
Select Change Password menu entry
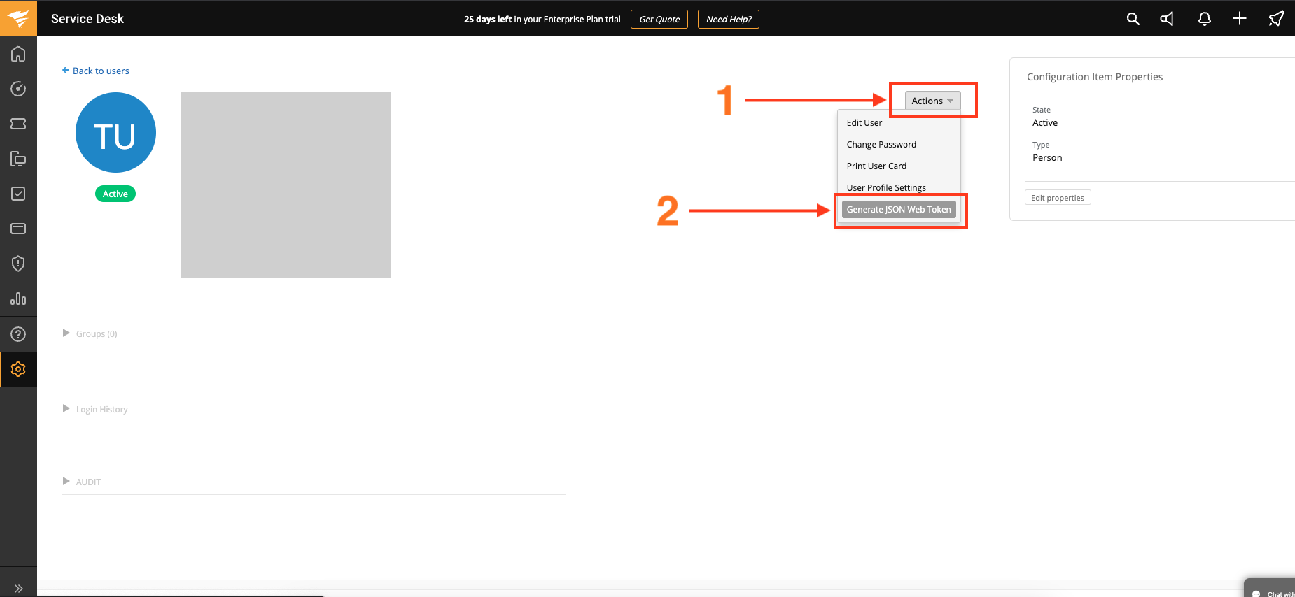(x=881, y=144)
